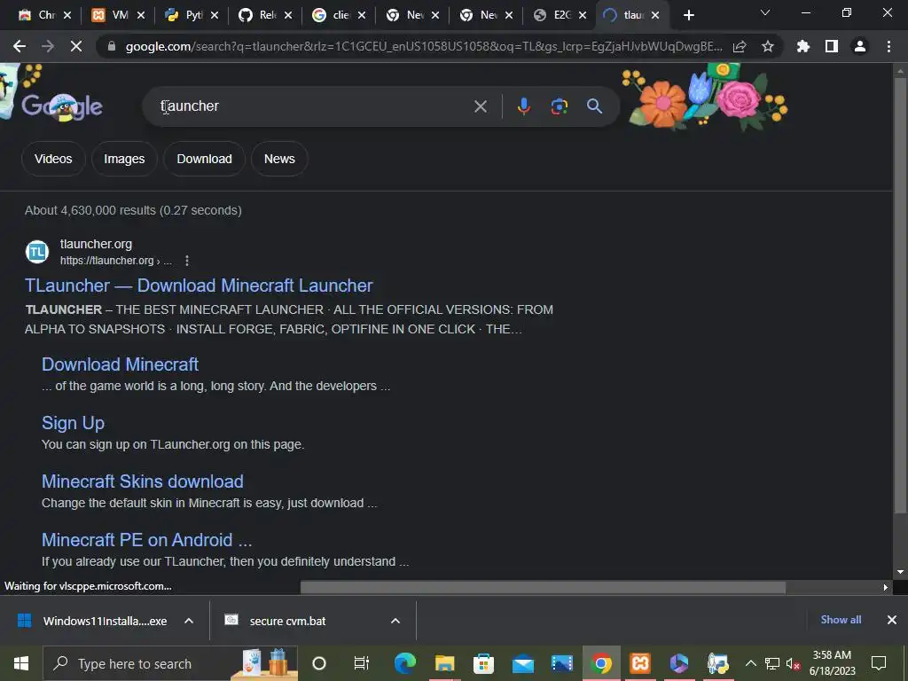The image size is (908, 681).
Task: Open a new tab with the plus button
Action: pos(688,15)
